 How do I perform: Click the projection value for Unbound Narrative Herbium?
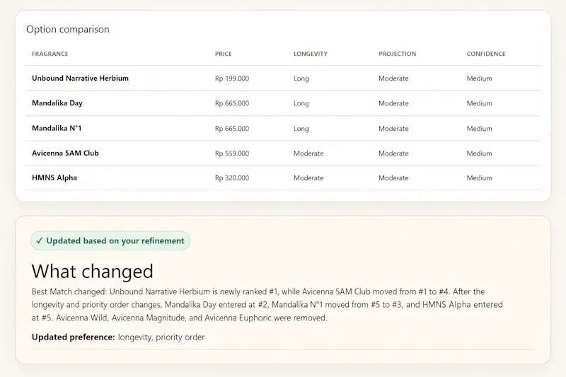pyautogui.click(x=393, y=79)
